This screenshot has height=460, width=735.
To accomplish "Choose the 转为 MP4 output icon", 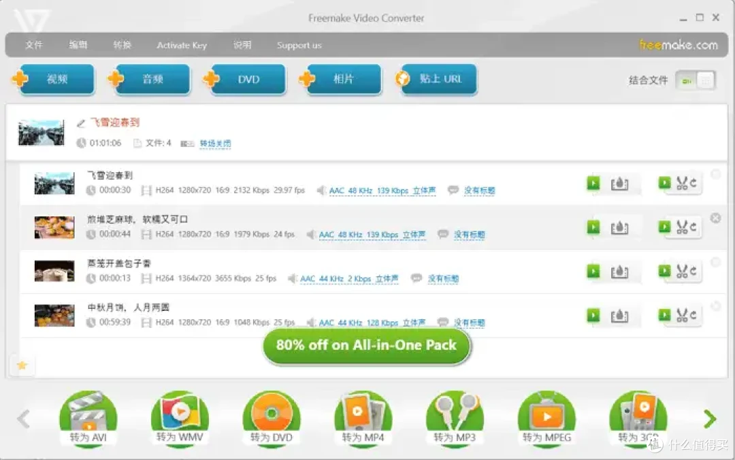I will coord(363,418).
